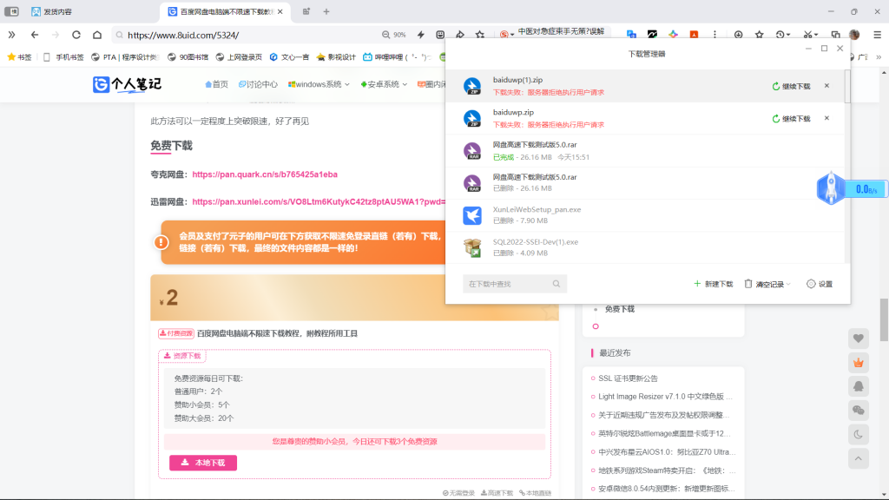Remove baiduwp.zip from the download list
889x500 pixels.
tap(826, 118)
